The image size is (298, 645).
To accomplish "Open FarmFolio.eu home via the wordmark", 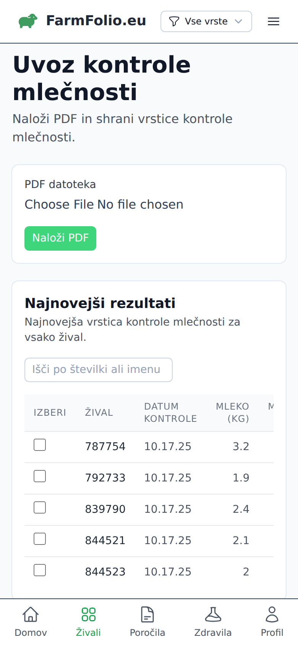I will (x=96, y=21).
